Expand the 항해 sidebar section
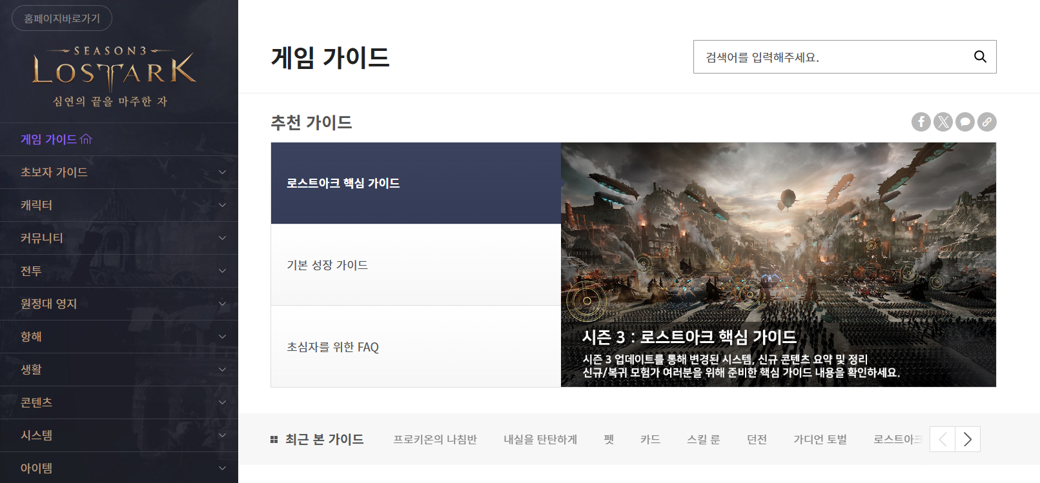Screen dimensions: 1040x483 coord(119,337)
